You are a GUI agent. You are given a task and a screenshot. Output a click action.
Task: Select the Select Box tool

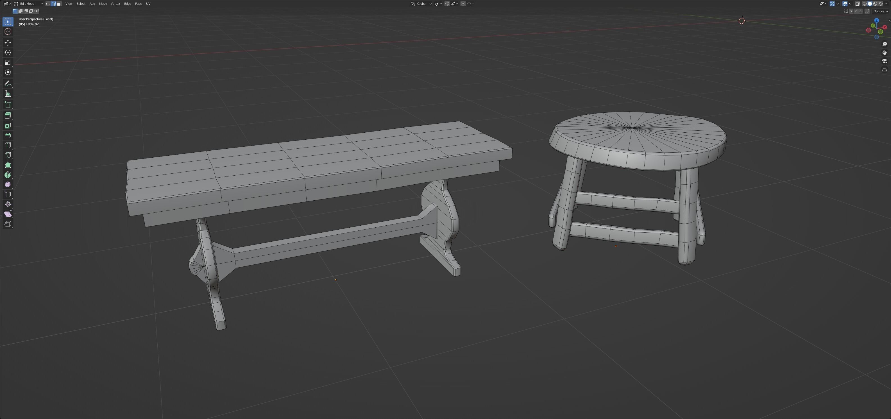pyautogui.click(x=8, y=22)
